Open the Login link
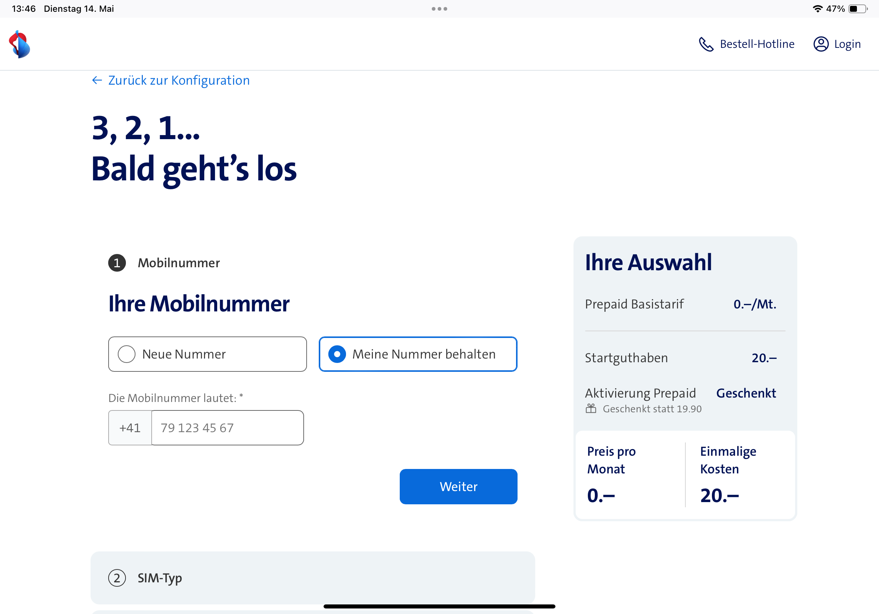 tap(847, 44)
